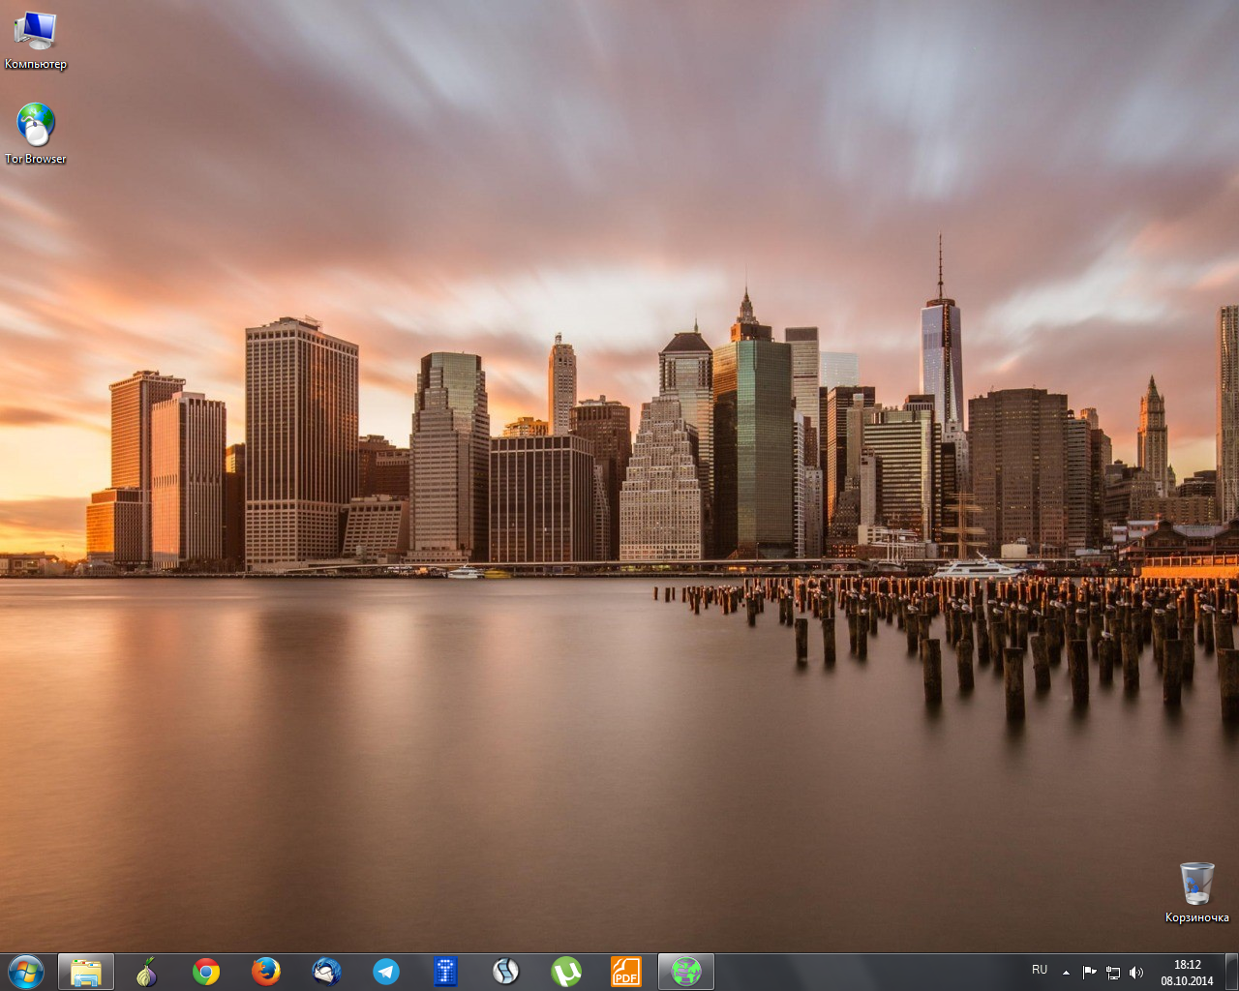Expand hidden system tray icons arrow
1239x991 pixels.
1066,973
